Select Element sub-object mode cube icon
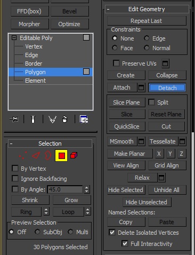Viewport: 195px width, 255px height. coord(74,155)
